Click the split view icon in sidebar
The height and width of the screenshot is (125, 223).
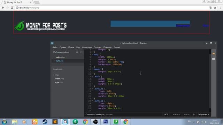[81, 52]
